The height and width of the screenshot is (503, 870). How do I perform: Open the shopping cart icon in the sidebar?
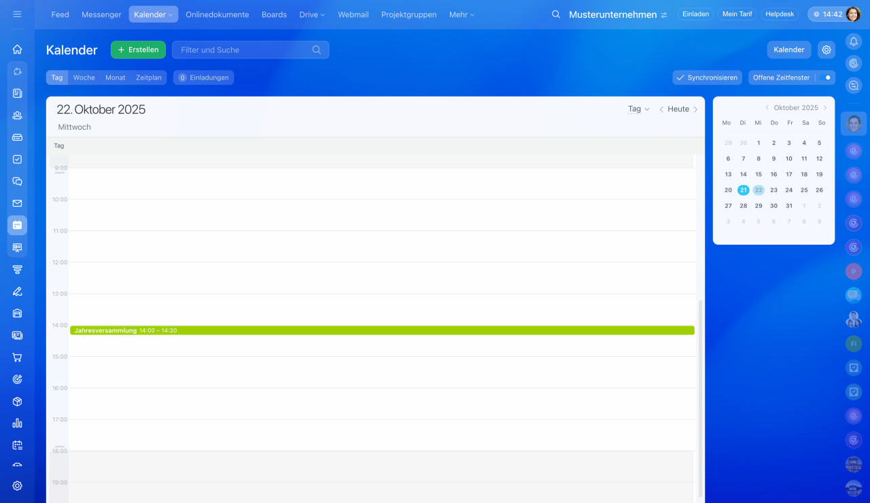point(17,358)
